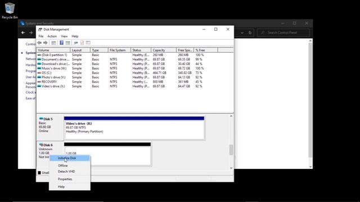The width and height of the screenshot is (360, 202).
Task: Click the disk pane scroll up arrow
Action: point(231,116)
